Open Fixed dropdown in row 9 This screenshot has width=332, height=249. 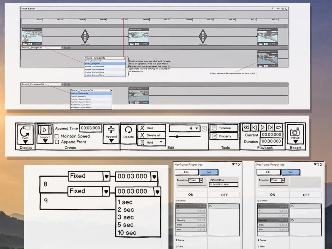pos(106,192)
